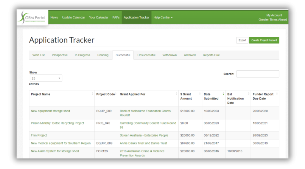Screen dimensions: 305x169
Task: Sort by $ Grant Amount column arrows
Action: [x=200, y=94]
